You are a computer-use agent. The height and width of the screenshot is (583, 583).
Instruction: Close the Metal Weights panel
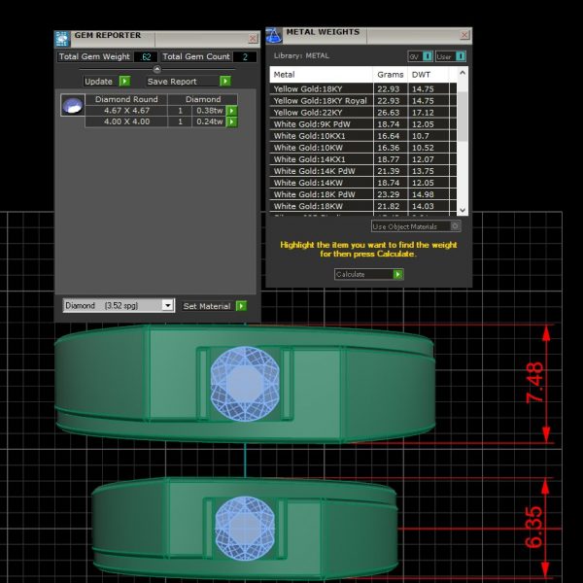[464, 35]
